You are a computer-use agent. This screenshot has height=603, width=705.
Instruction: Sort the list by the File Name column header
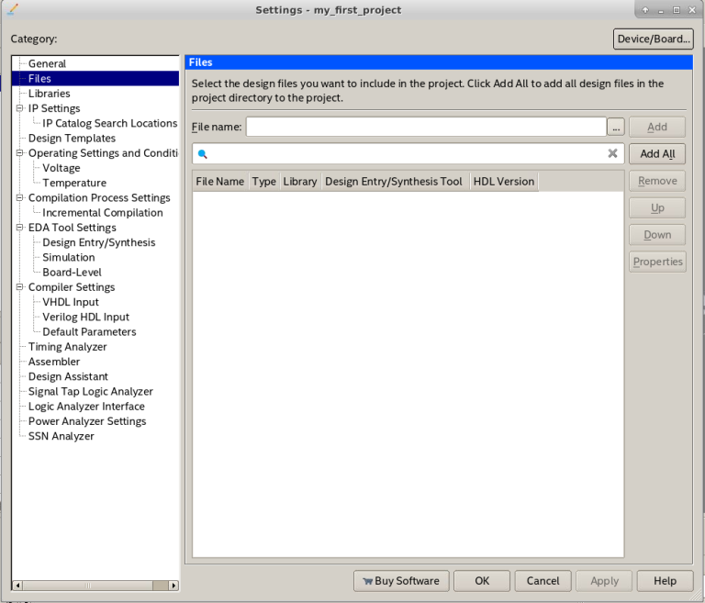click(219, 182)
